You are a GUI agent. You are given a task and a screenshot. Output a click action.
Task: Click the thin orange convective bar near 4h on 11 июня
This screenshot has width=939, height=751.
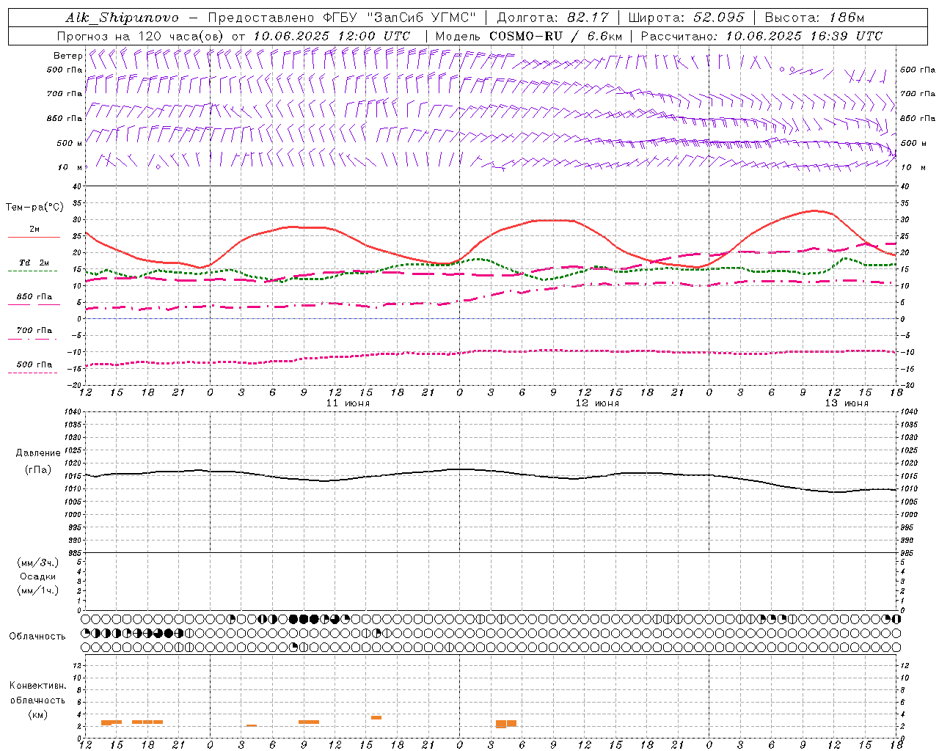(252, 725)
